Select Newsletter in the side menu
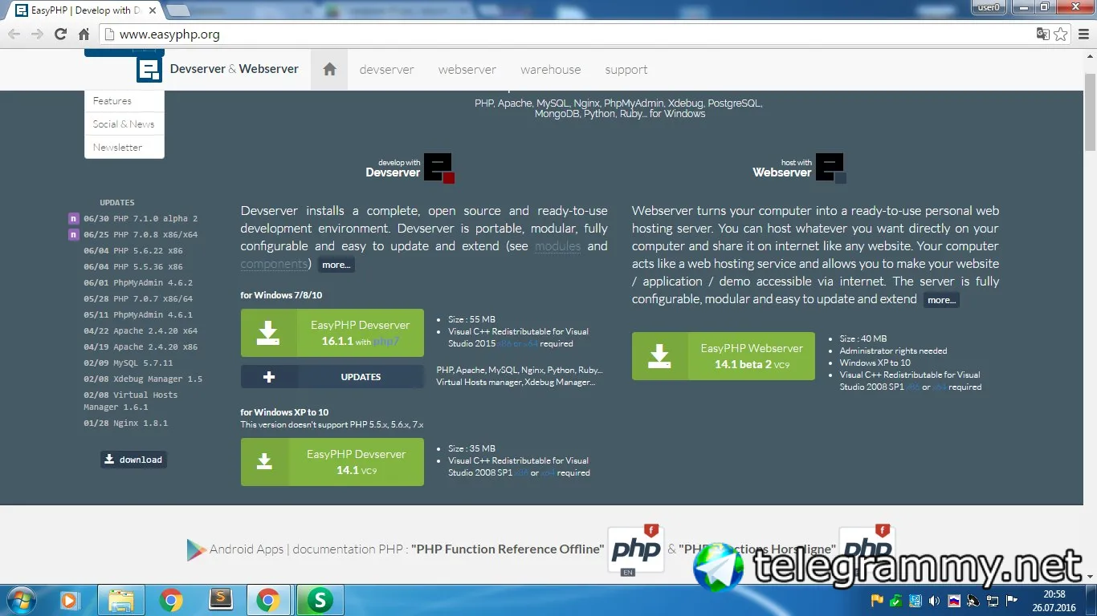 pyautogui.click(x=124, y=147)
